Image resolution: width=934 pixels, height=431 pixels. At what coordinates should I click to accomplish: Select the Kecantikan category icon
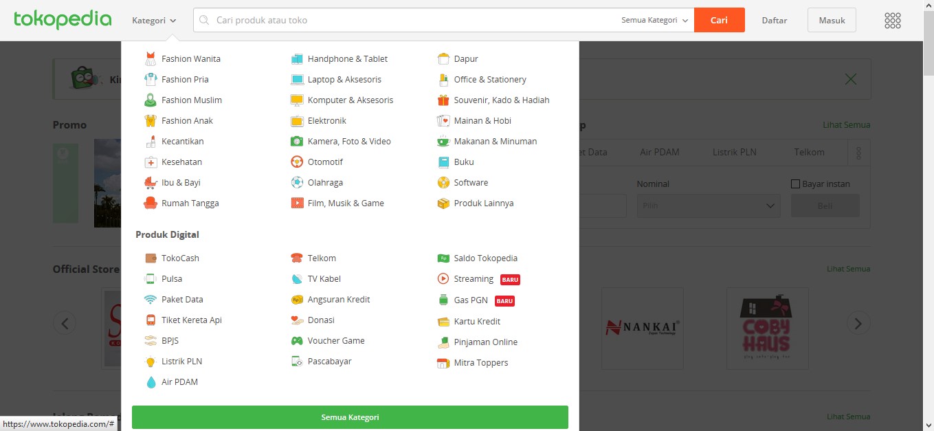pos(151,141)
